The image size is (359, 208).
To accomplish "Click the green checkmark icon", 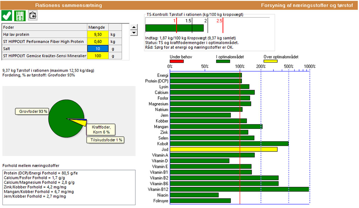I will (7, 15).
